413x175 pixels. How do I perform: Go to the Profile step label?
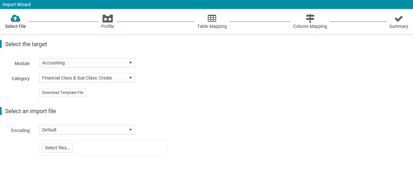(108, 26)
